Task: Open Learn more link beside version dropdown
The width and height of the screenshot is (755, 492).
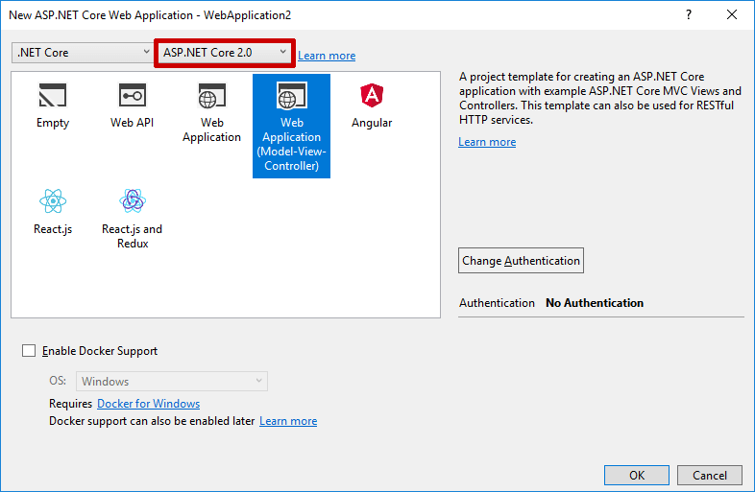Action: coord(327,56)
